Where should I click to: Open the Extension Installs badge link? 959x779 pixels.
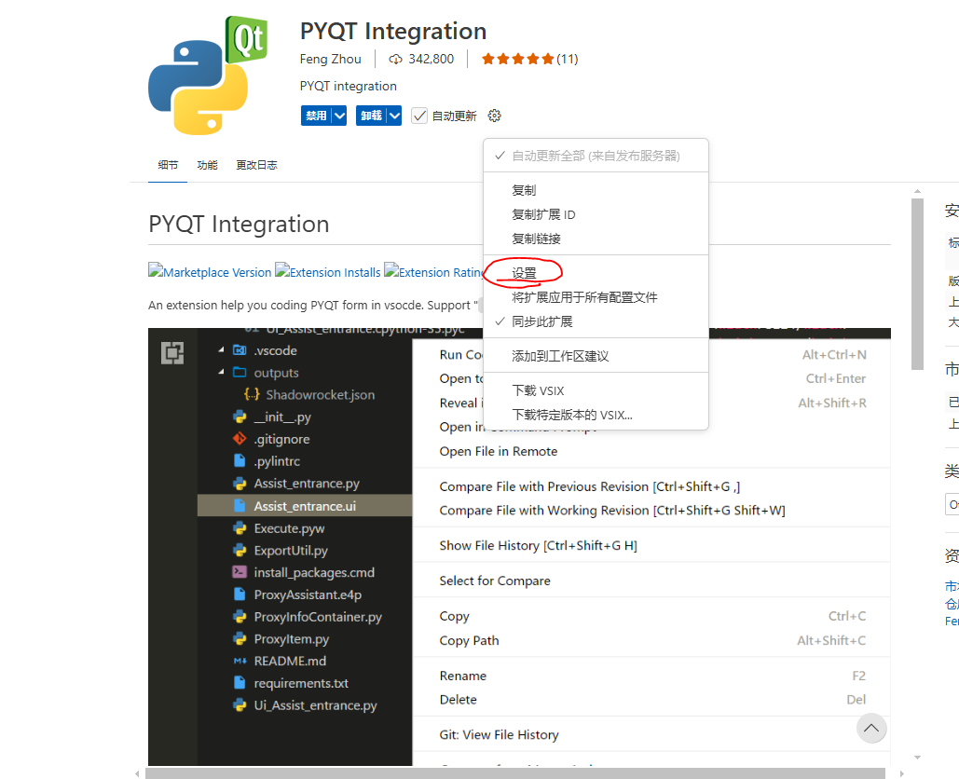pyautogui.click(x=328, y=272)
